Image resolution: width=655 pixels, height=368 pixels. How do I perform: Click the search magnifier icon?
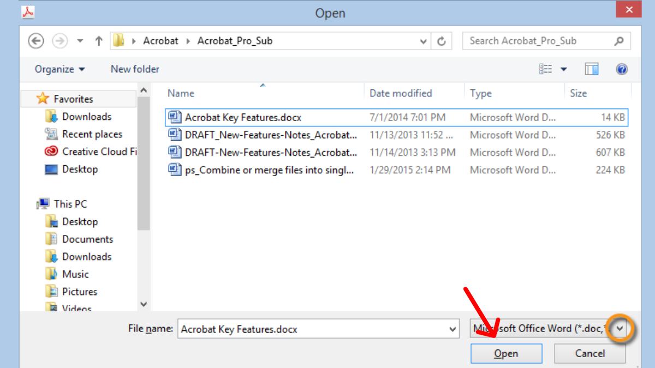619,41
